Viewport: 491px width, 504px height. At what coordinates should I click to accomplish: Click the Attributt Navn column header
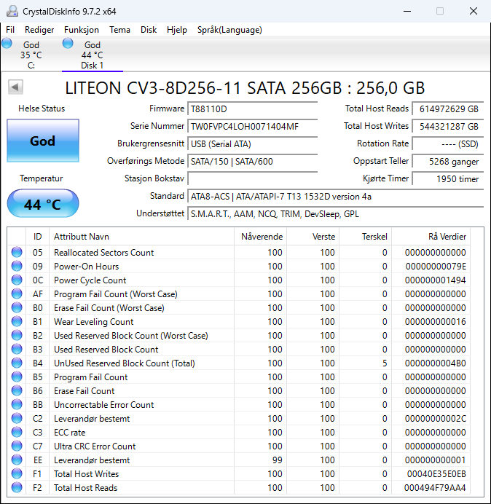point(141,237)
